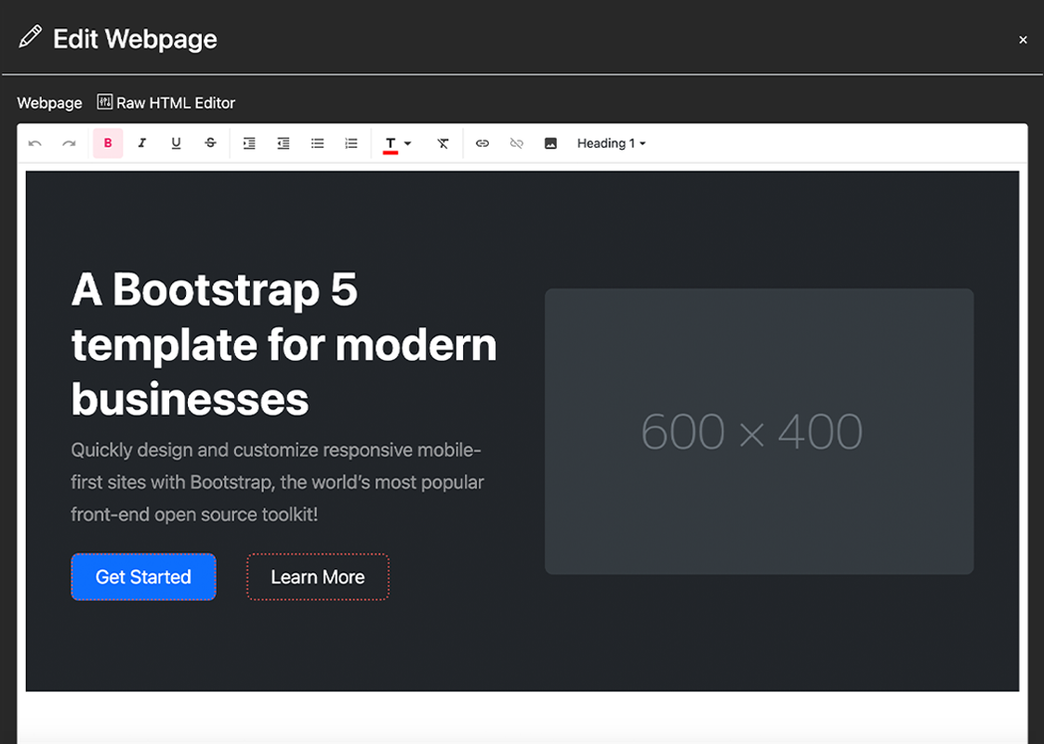Toggle italic formatting
The height and width of the screenshot is (744, 1044).
point(142,143)
